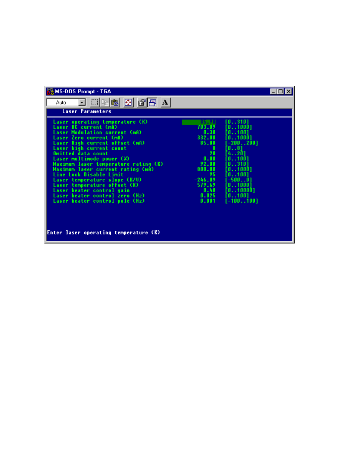The width and height of the screenshot is (356, 461).
Task: Select 'Laser Zero current (mA)' row
Action: coord(152,138)
